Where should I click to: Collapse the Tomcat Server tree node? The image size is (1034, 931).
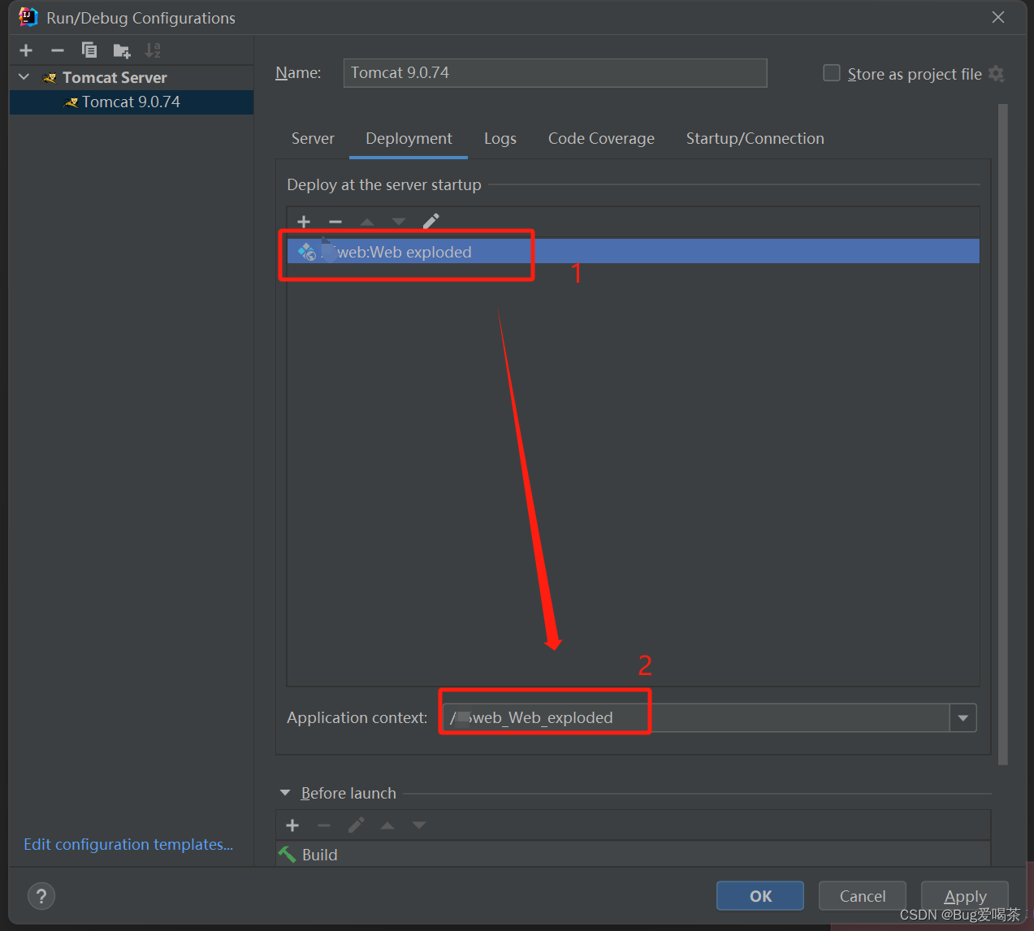click(x=24, y=77)
